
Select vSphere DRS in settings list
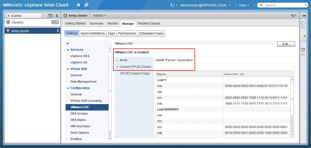80,56
